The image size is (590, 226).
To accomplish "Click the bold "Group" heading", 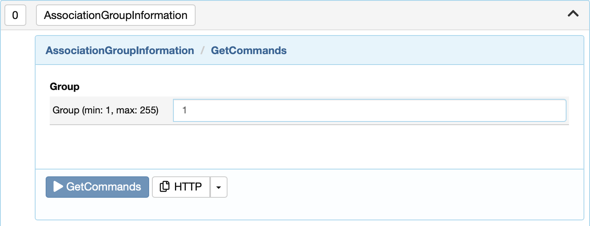I will click(64, 86).
